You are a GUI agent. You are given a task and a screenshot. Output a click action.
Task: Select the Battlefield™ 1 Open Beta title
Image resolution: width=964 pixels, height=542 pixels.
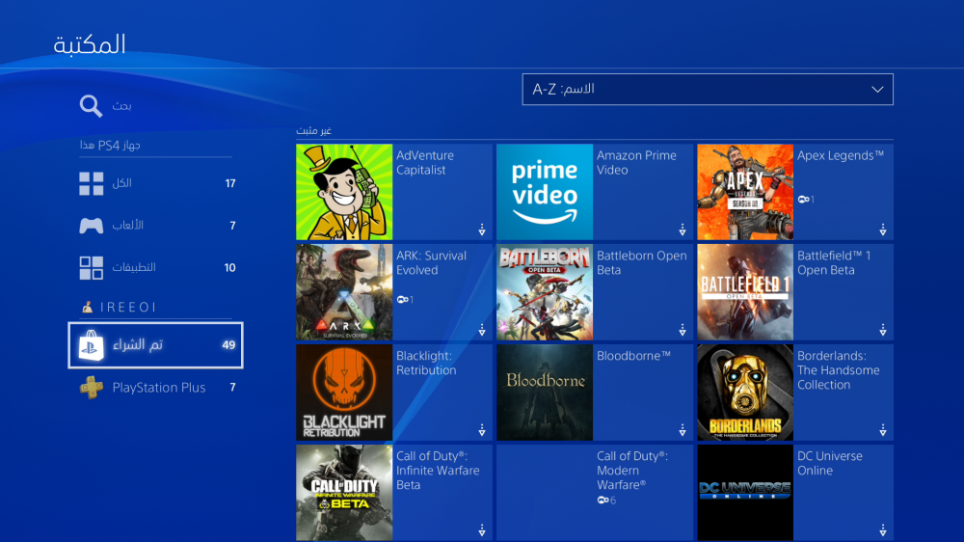(x=834, y=262)
